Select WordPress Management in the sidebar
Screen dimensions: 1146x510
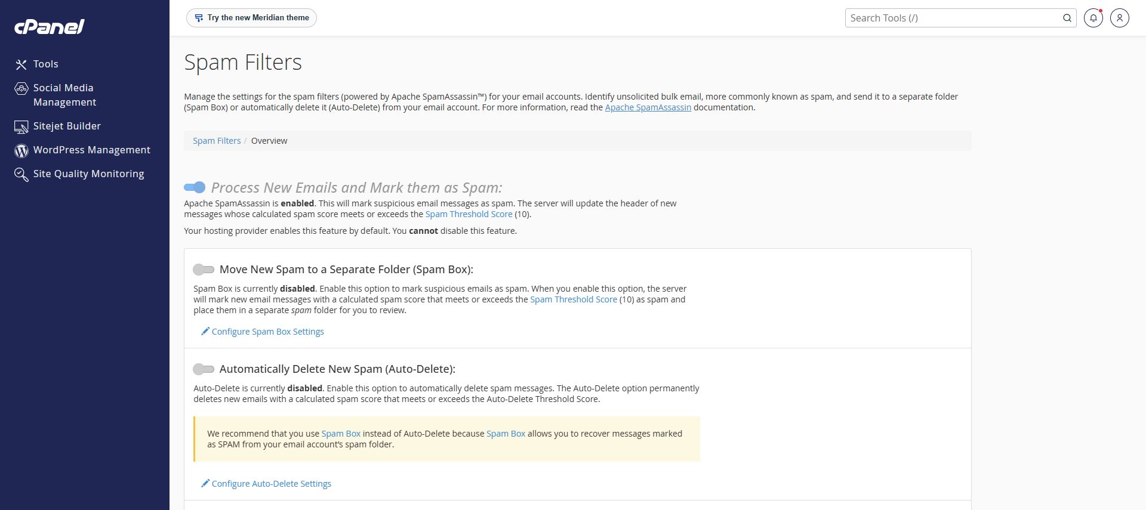point(92,150)
